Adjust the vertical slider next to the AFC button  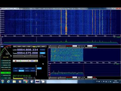click(36, 71)
